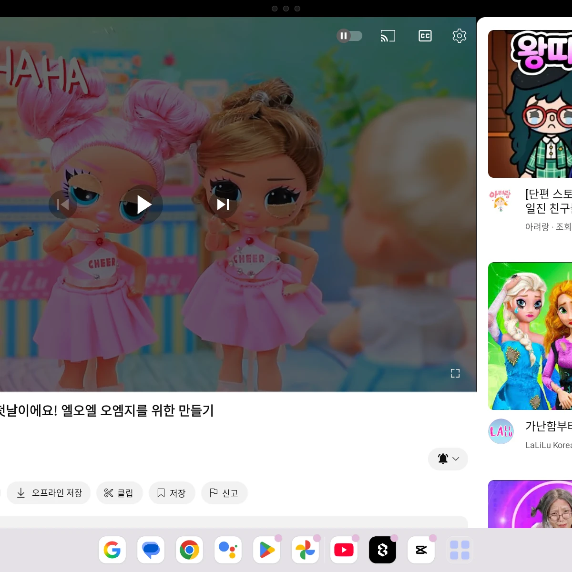This screenshot has width=572, height=572.
Task: Cast video to a device
Action: click(388, 36)
